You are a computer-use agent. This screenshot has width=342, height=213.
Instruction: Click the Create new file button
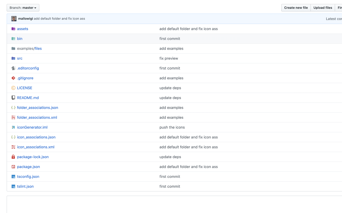tap(296, 8)
